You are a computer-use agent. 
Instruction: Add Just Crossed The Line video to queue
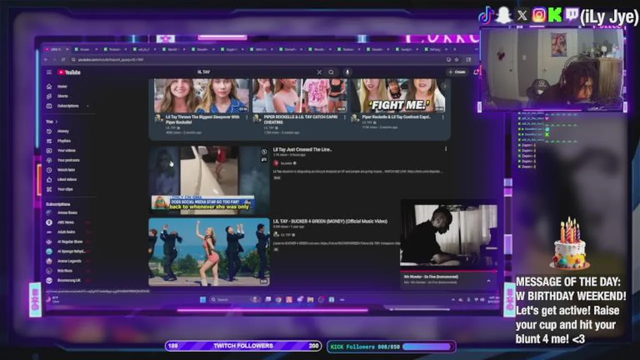pos(264,159)
